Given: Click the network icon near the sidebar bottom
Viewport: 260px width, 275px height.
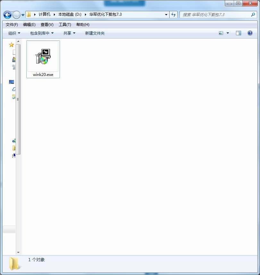Looking at the screenshot, I should [13, 141].
